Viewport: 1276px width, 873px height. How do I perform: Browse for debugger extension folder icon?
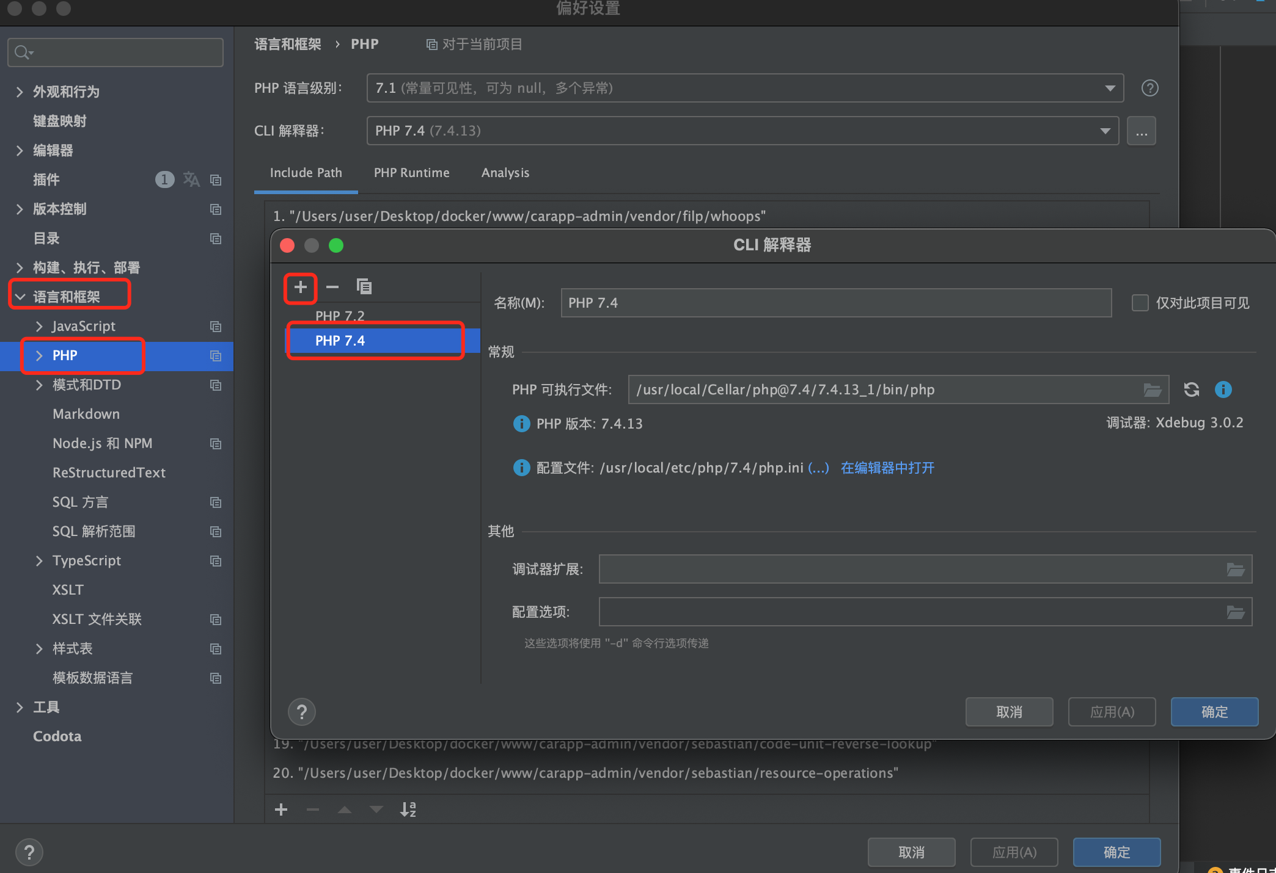[1235, 570]
